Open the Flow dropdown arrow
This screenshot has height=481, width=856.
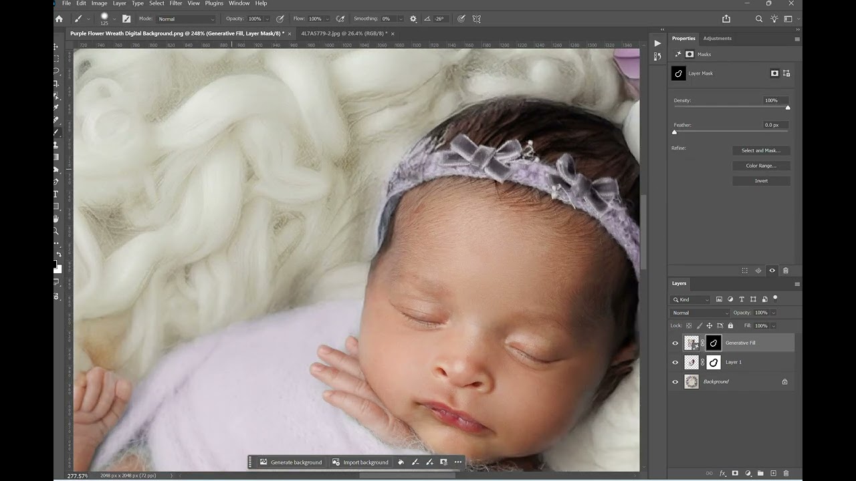(328, 19)
